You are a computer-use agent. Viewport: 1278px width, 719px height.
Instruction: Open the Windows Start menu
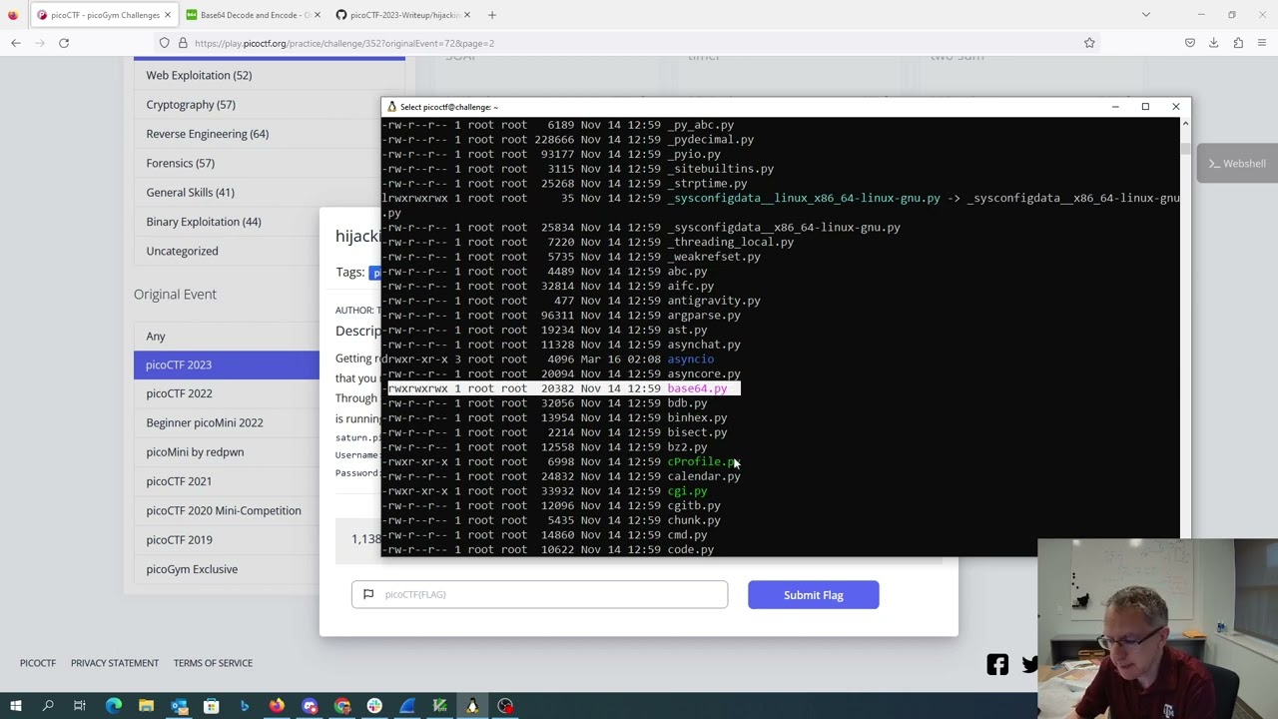(15, 706)
